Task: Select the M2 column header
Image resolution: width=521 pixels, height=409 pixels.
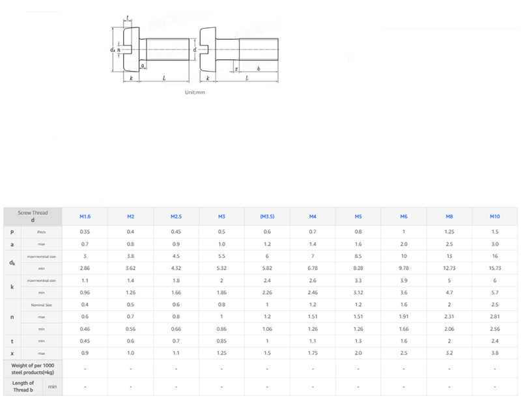Action: coord(130,216)
